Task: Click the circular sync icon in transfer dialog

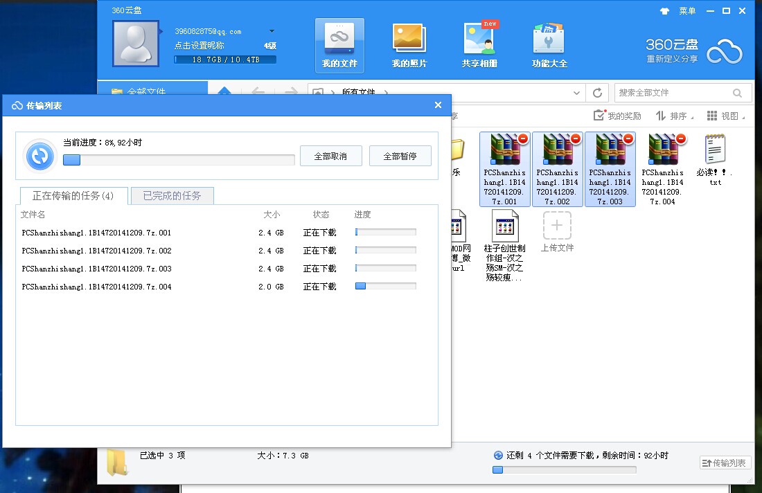Action: (40, 156)
